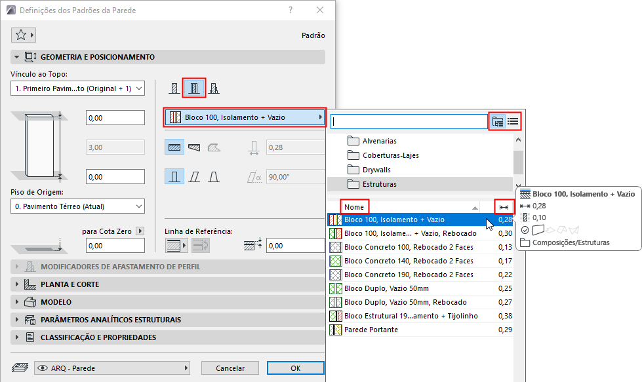This screenshot has width=642, height=382.
Task: Switch popup to folder view
Action: coord(498,121)
